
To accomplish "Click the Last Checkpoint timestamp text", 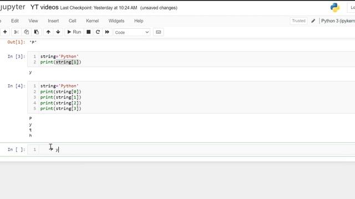I will click(99, 8).
